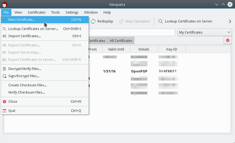
Task: Select the 1/31/16 valid-until cell
Action: point(109,71)
